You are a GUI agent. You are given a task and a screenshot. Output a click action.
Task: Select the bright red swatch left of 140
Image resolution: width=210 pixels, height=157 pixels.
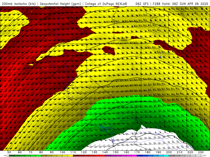tap(102, 156)
